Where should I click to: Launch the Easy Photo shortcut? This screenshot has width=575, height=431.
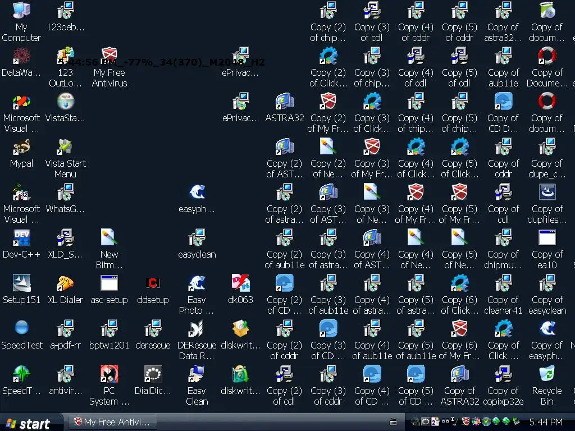tap(197, 283)
